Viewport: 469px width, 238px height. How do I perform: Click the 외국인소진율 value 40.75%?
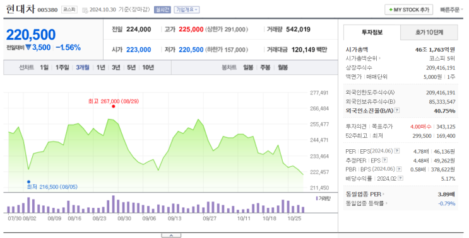pyautogui.click(x=444, y=111)
